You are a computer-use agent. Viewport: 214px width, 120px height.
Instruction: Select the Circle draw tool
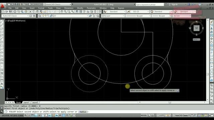[2, 42]
